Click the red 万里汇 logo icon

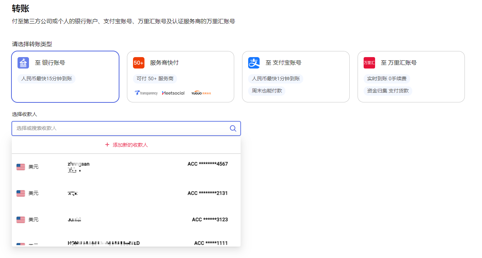click(x=369, y=63)
